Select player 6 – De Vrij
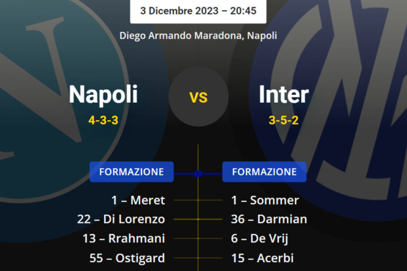Viewport: 407px width, 271px height. tap(260, 239)
